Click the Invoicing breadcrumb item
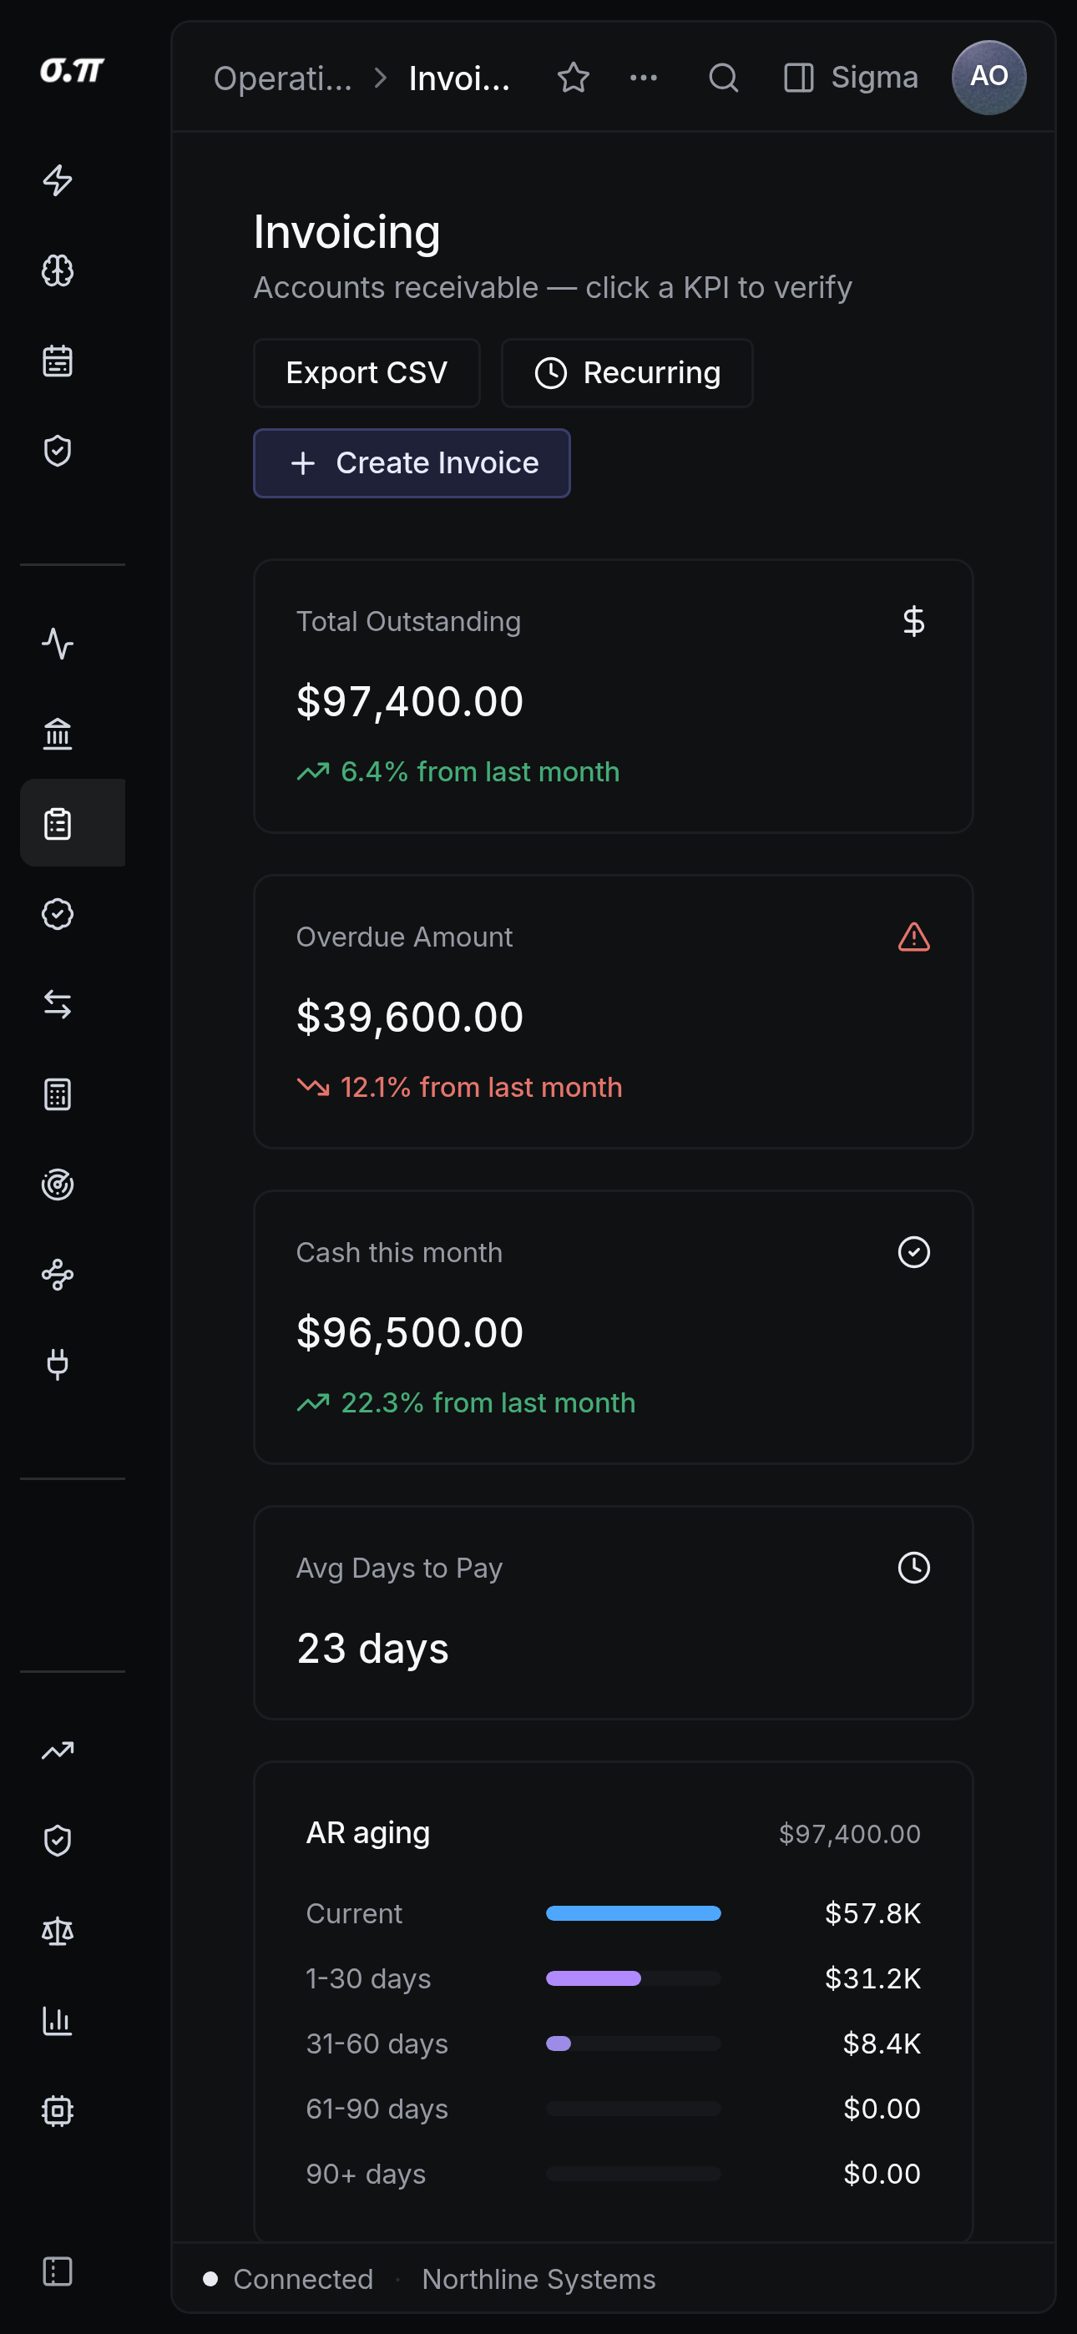This screenshot has width=1077, height=2334. 460,78
